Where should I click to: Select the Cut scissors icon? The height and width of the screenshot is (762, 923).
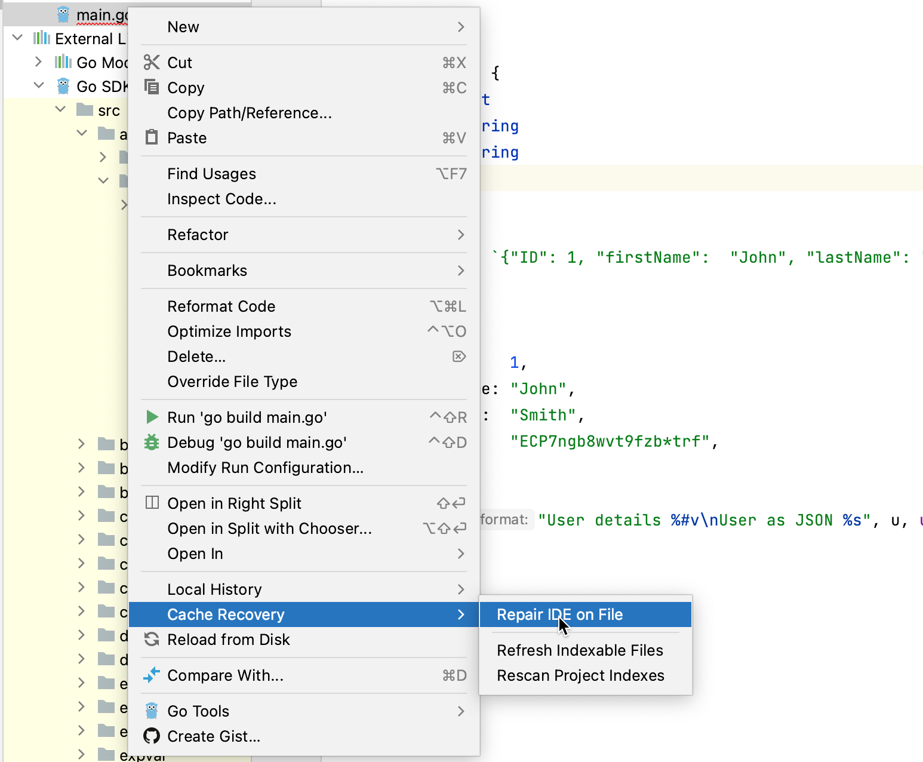coord(152,62)
